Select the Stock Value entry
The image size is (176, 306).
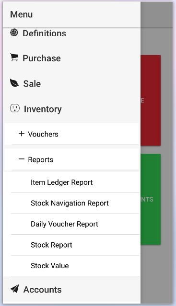[75, 266]
